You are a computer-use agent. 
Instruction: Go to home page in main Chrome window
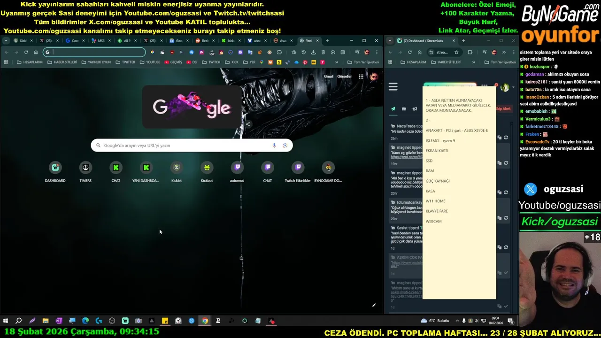(x=36, y=52)
